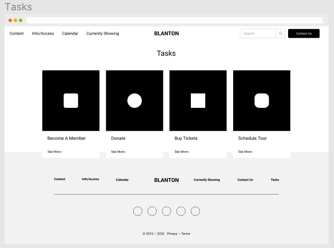334x248 pixels.
Task: Click the © 2010 – 2020 copyright text
Action: point(153,234)
